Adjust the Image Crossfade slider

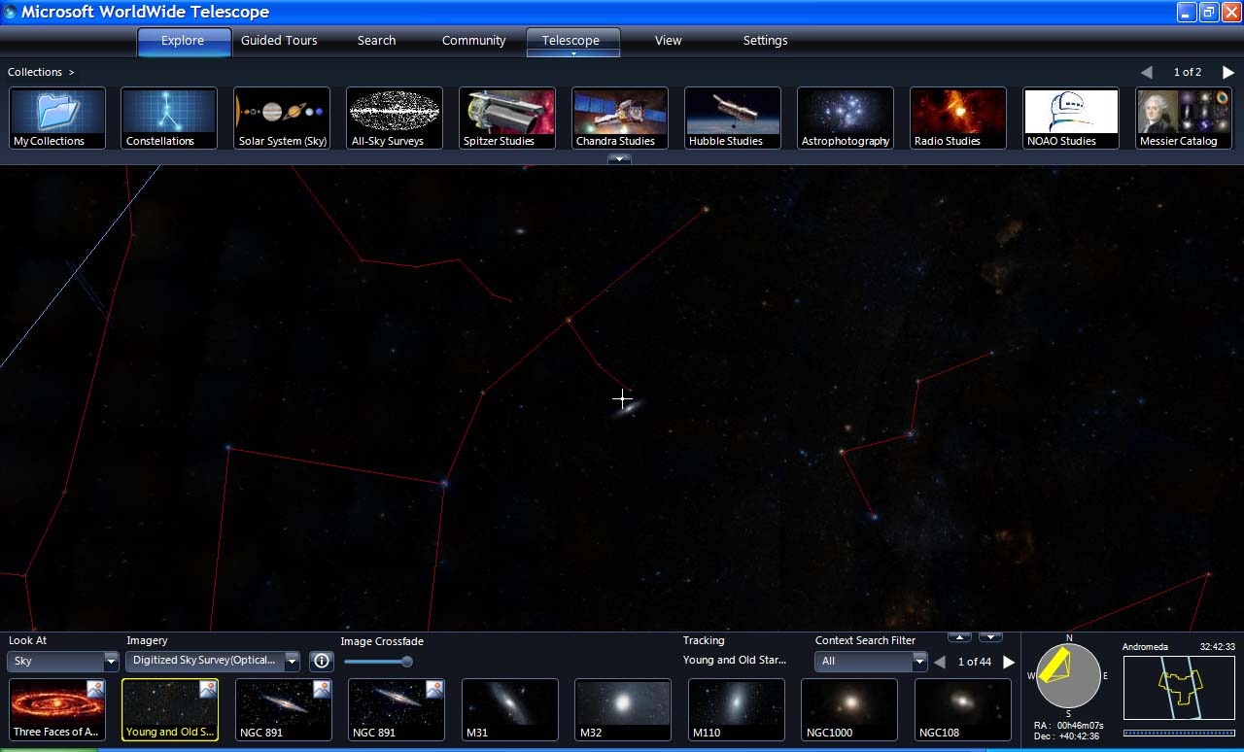[x=378, y=662]
